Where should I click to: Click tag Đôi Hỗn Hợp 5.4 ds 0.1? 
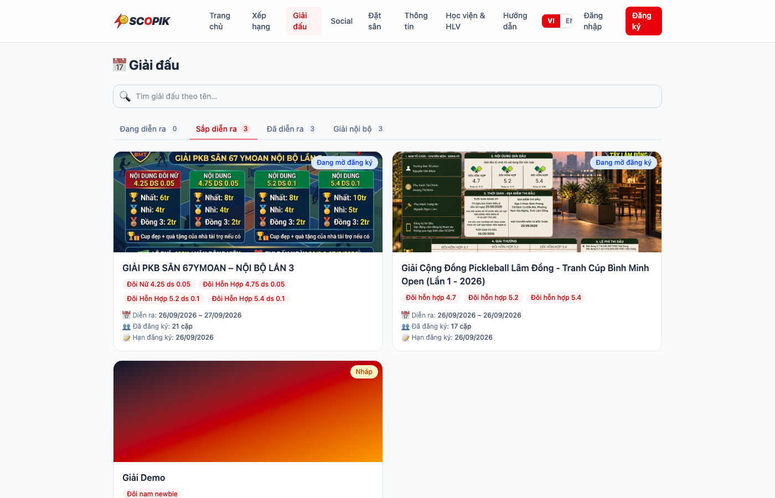click(249, 299)
